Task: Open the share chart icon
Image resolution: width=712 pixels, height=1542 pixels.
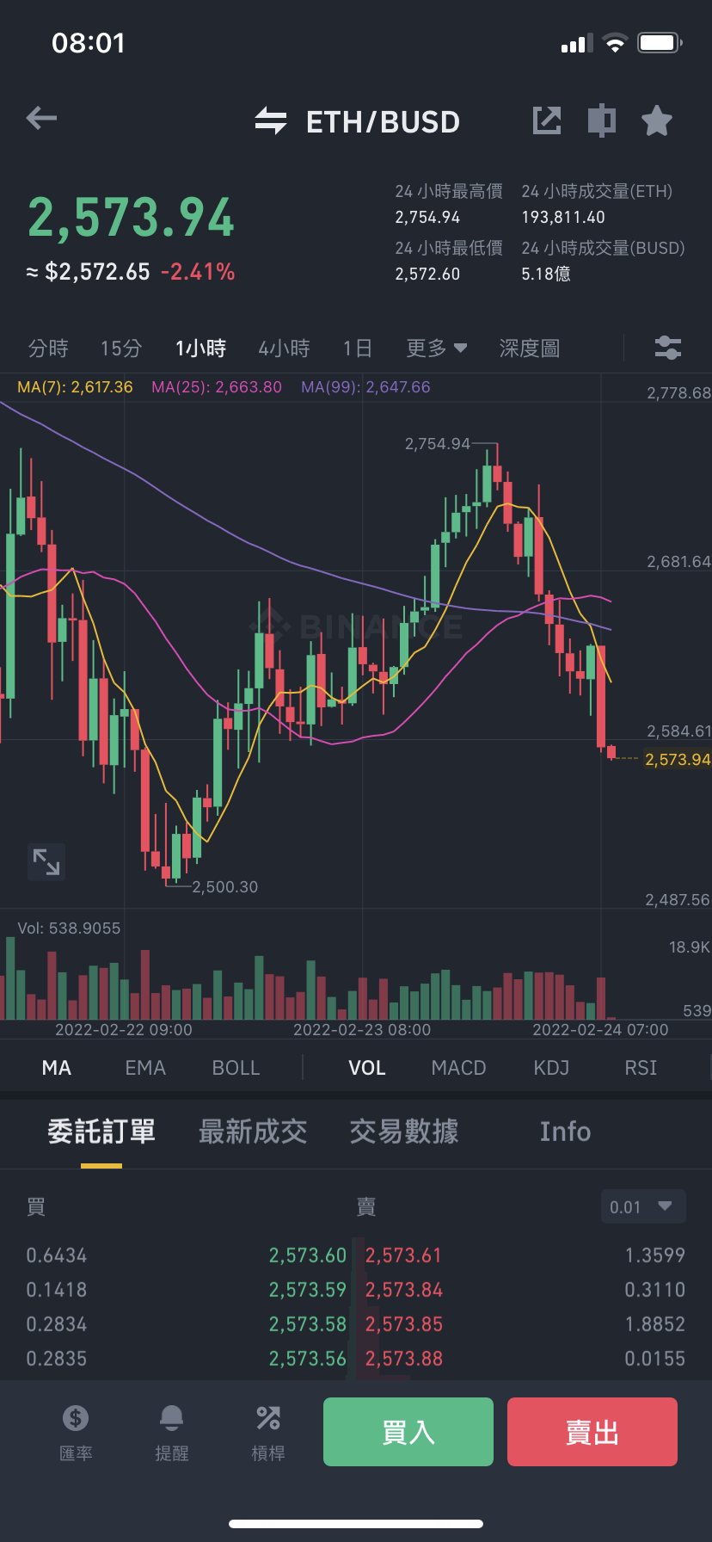Action: (547, 120)
